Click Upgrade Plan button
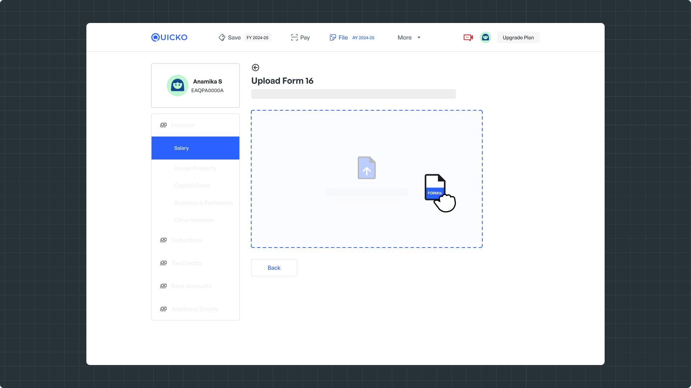 (x=518, y=37)
